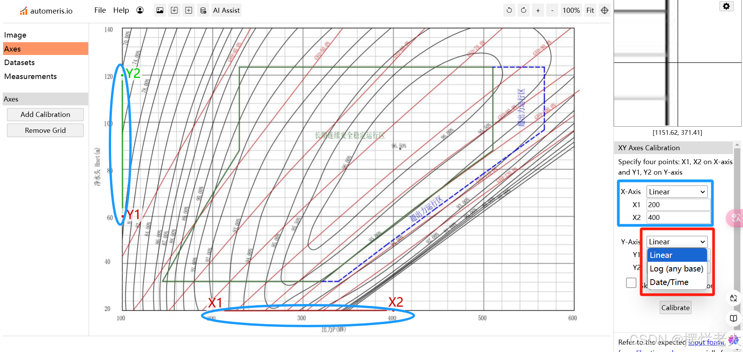The image size is (743, 352).
Task: Rotate image clockwise
Action: [x=523, y=10]
